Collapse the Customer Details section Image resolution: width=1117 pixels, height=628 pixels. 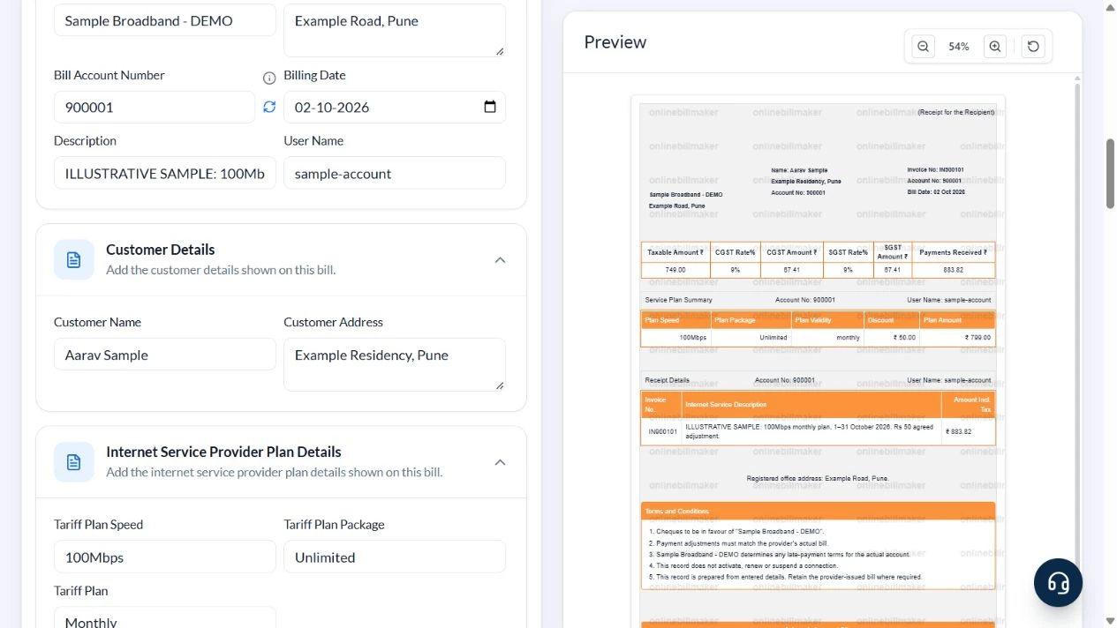coord(500,260)
